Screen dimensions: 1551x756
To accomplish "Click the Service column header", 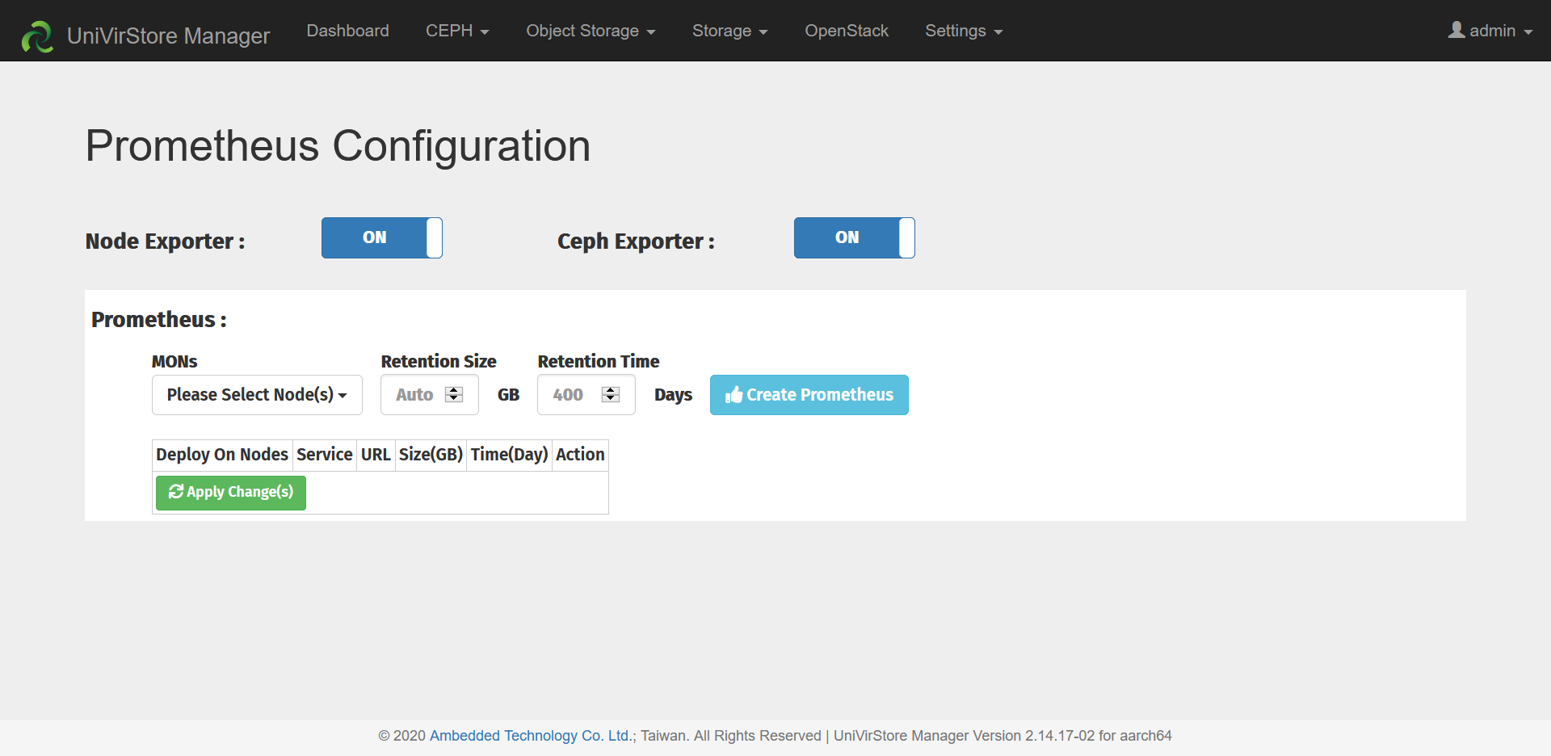I will pyautogui.click(x=325, y=455).
